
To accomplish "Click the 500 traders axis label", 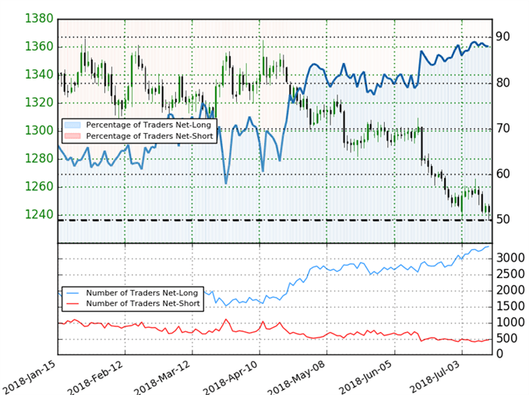I will (506, 339).
